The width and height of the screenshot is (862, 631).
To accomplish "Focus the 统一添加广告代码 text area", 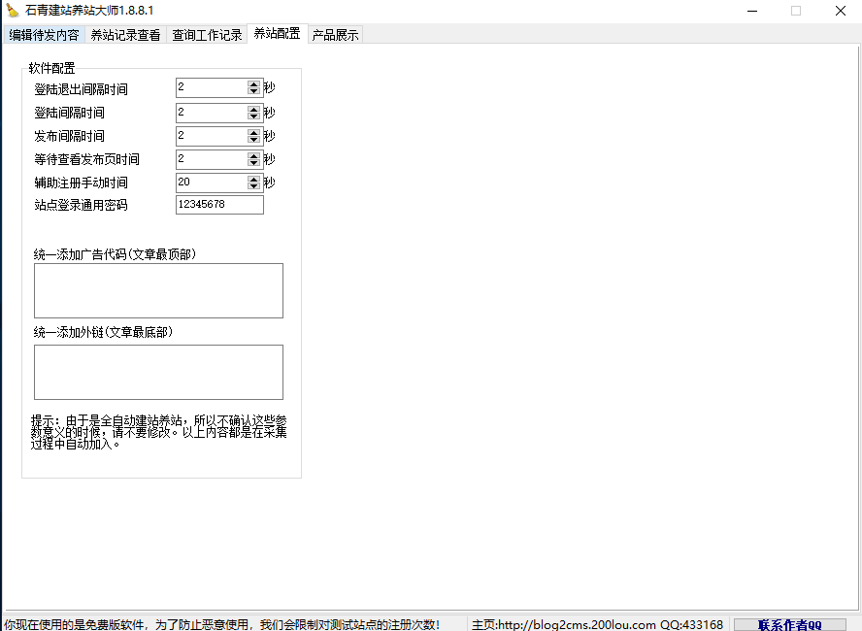I will (x=158, y=290).
